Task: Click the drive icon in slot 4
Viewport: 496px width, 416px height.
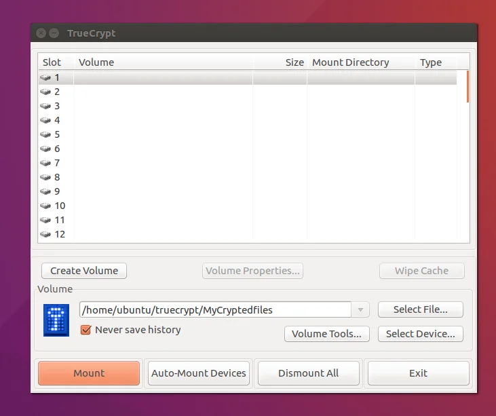Action: point(45,120)
